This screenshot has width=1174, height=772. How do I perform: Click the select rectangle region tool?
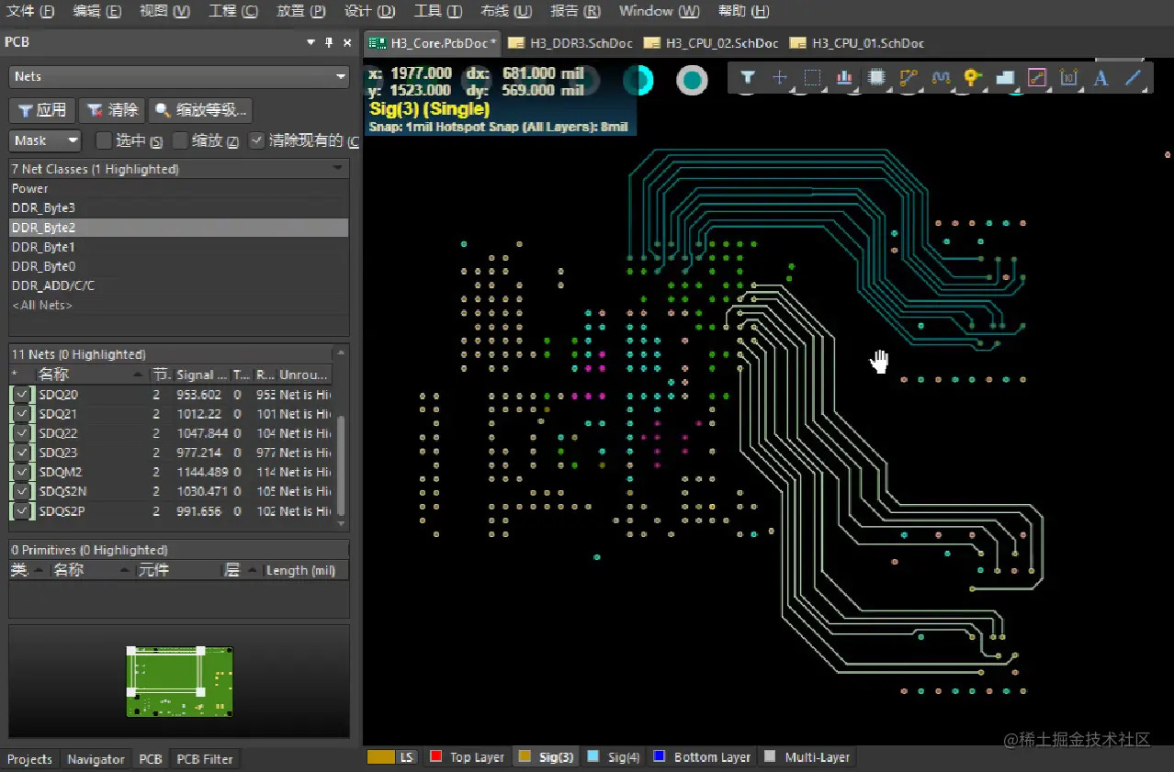tap(812, 78)
